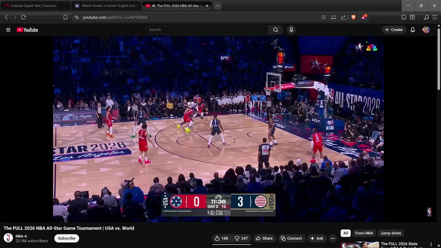
Task: Open the more actions ellipsis under video
Action: [333, 238]
